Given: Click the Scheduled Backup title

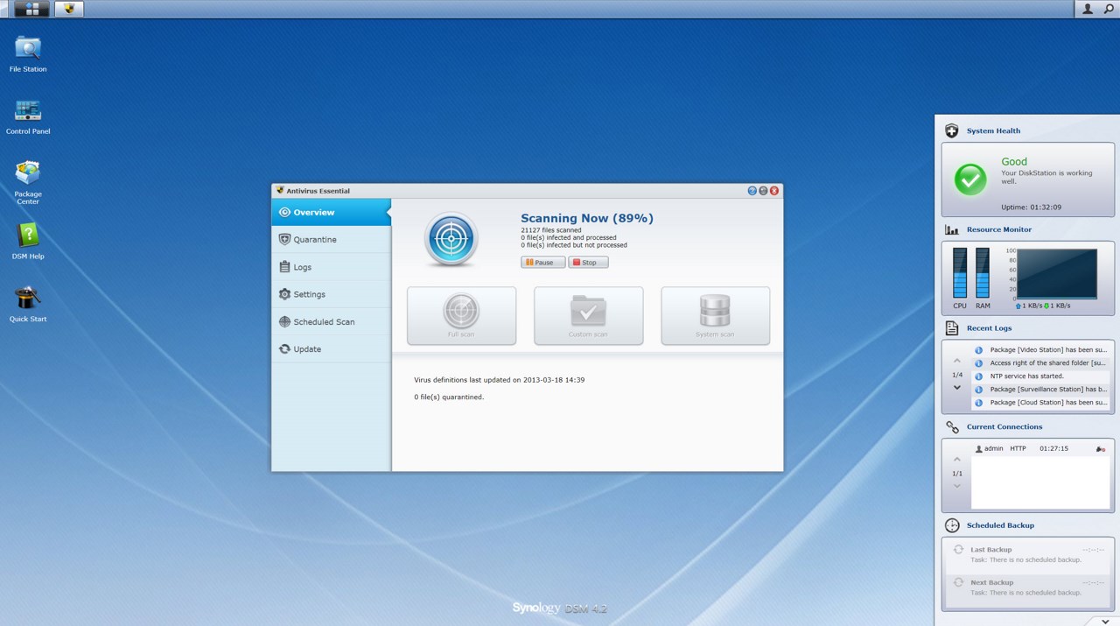Looking at the screenshot, I should click(1000, 525).
